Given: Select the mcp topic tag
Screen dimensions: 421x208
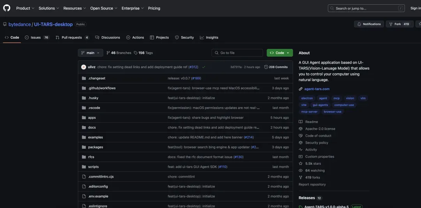Looking at the screenshot, I should 336,98.
